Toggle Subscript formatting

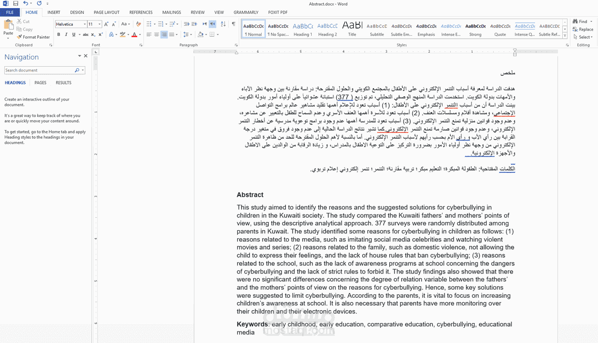coord(93,34)
